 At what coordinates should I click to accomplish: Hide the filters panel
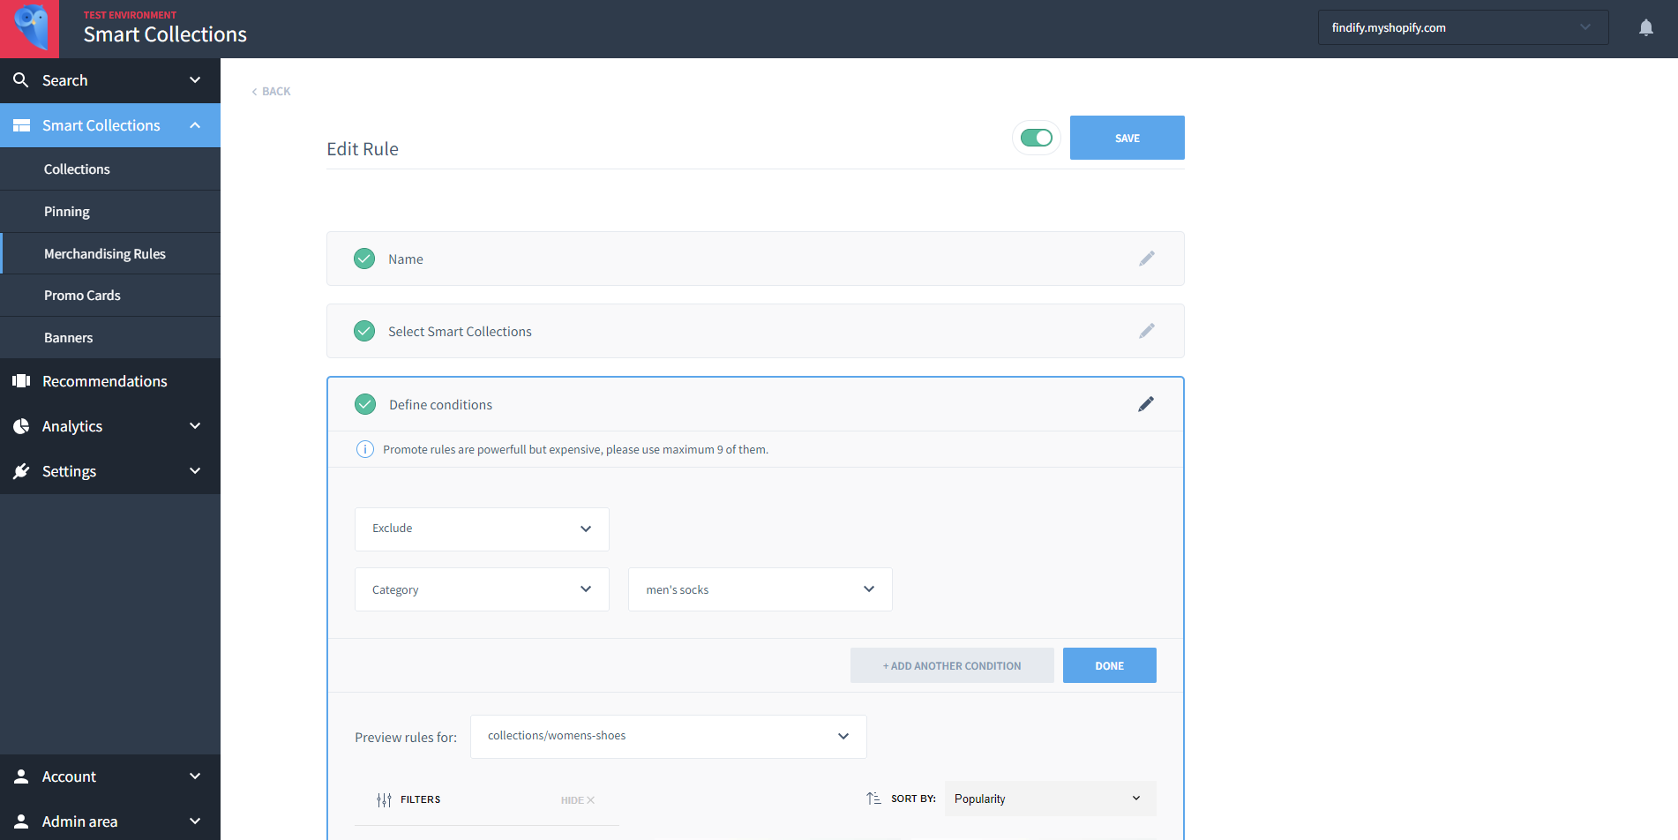coord(578,800)
